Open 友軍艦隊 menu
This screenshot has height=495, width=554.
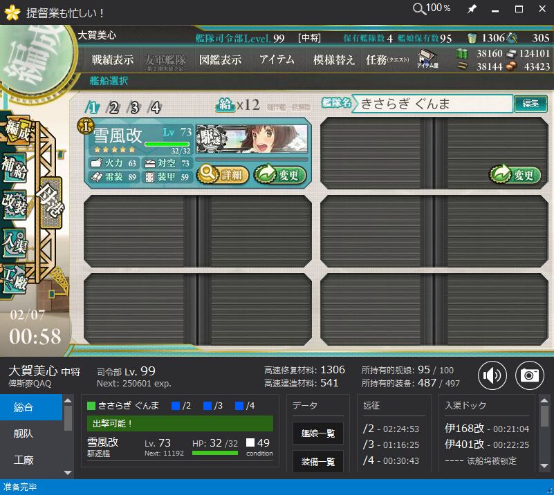click(x=165, y=62)
